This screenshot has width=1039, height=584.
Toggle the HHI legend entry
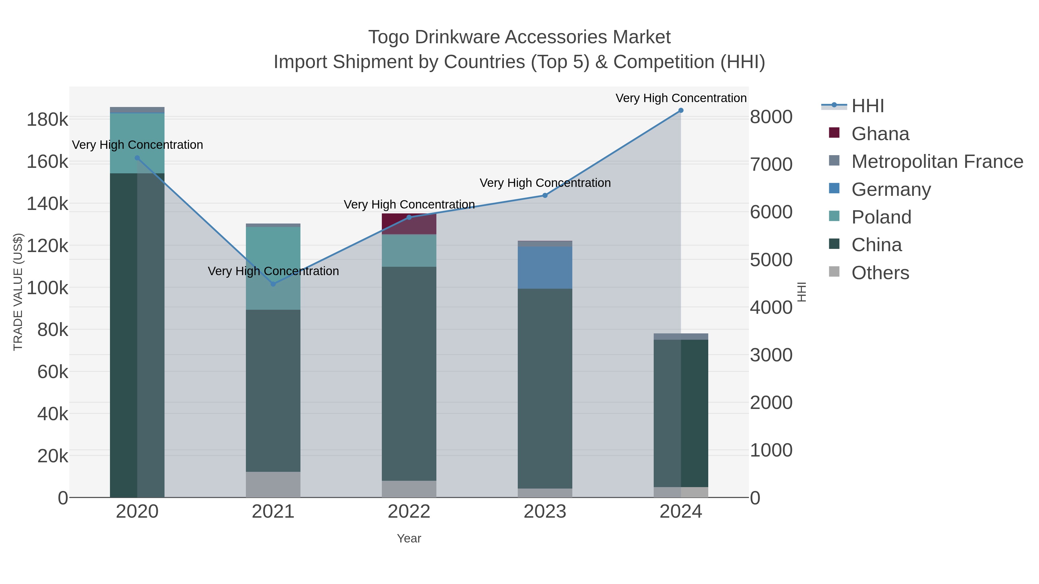click(x=853, y=106)
